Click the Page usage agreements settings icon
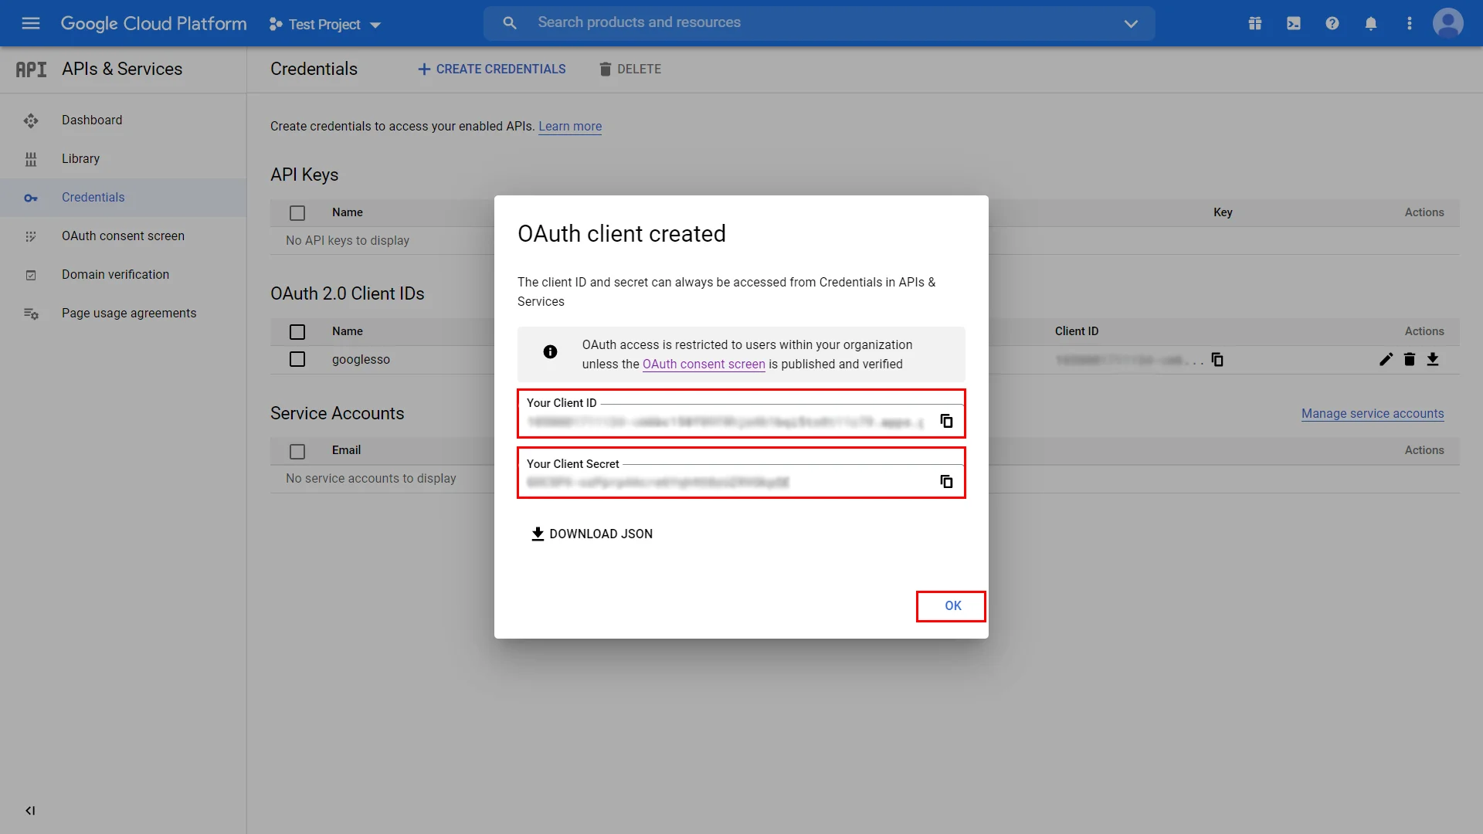 click(31, 314)
